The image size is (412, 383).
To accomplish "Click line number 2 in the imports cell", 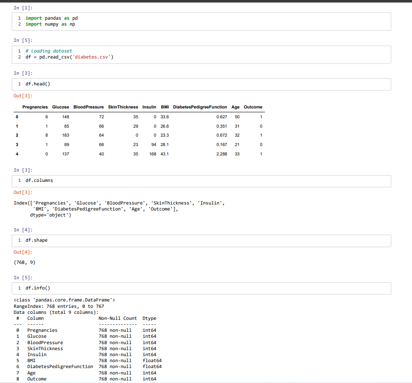I will click(19, 24).
